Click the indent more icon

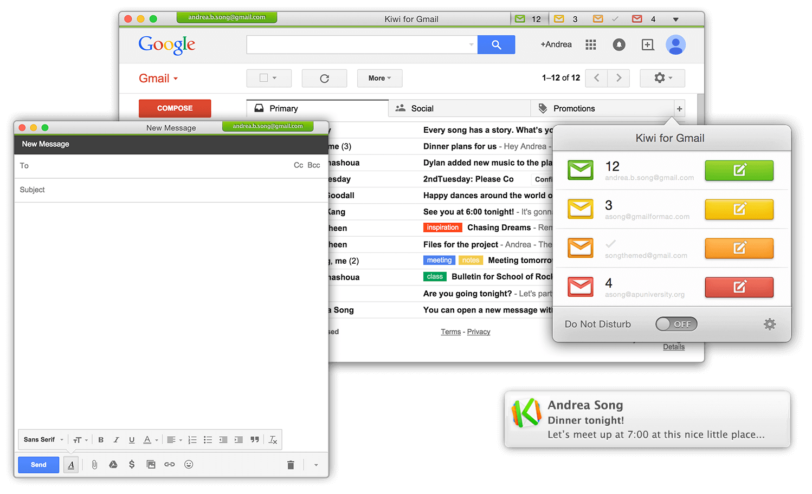pyautogui.click(x=239, y=440)
